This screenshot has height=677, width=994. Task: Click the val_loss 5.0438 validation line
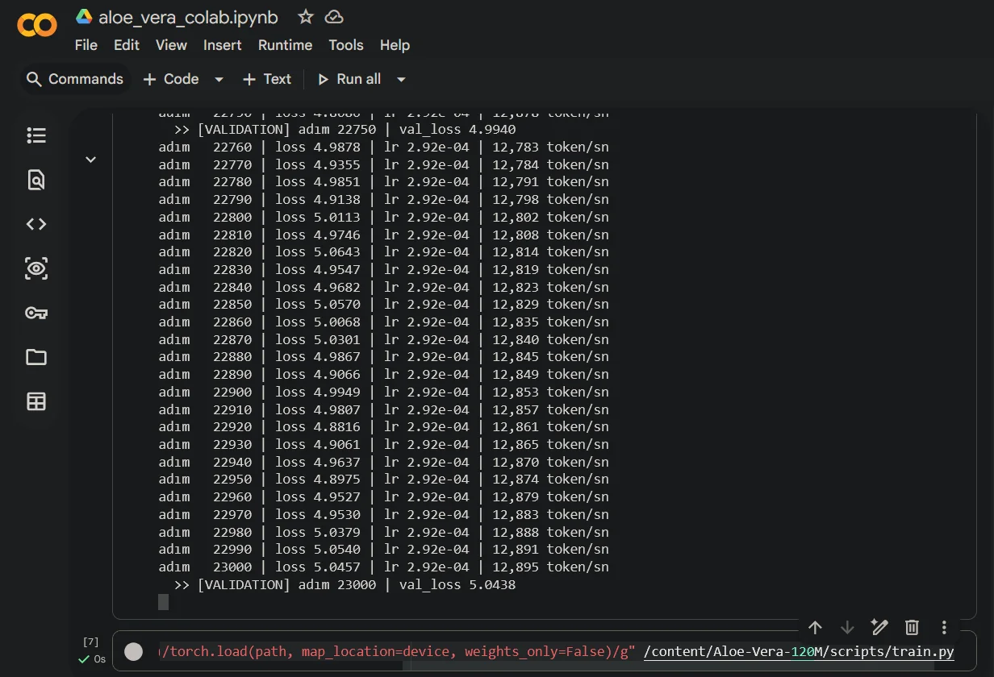(x=345, y=585)
